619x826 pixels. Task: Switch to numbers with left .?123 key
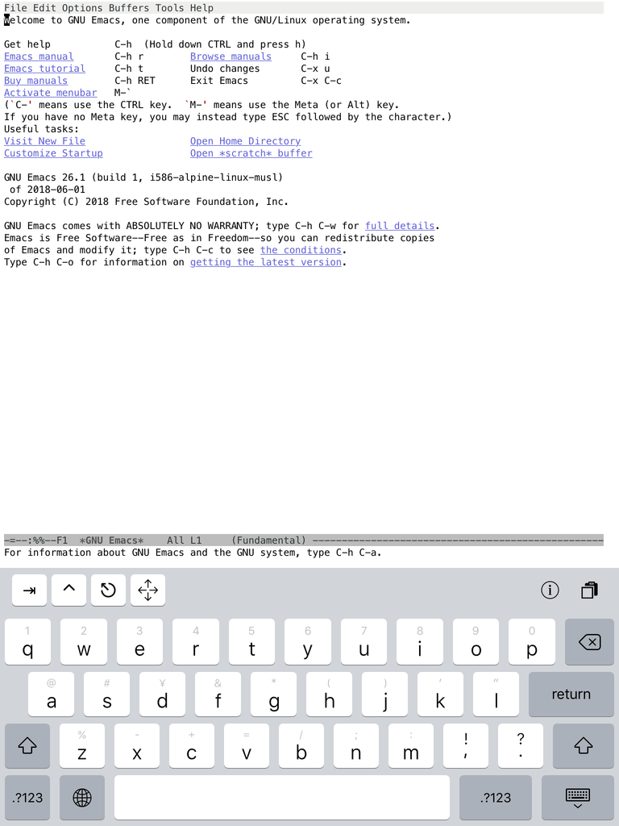click(x=27, y=798)
